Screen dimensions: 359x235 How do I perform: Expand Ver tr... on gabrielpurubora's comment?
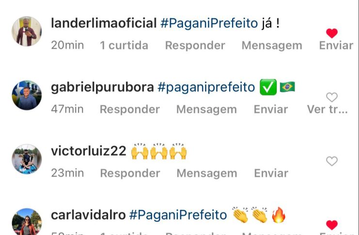click(328, 109)
